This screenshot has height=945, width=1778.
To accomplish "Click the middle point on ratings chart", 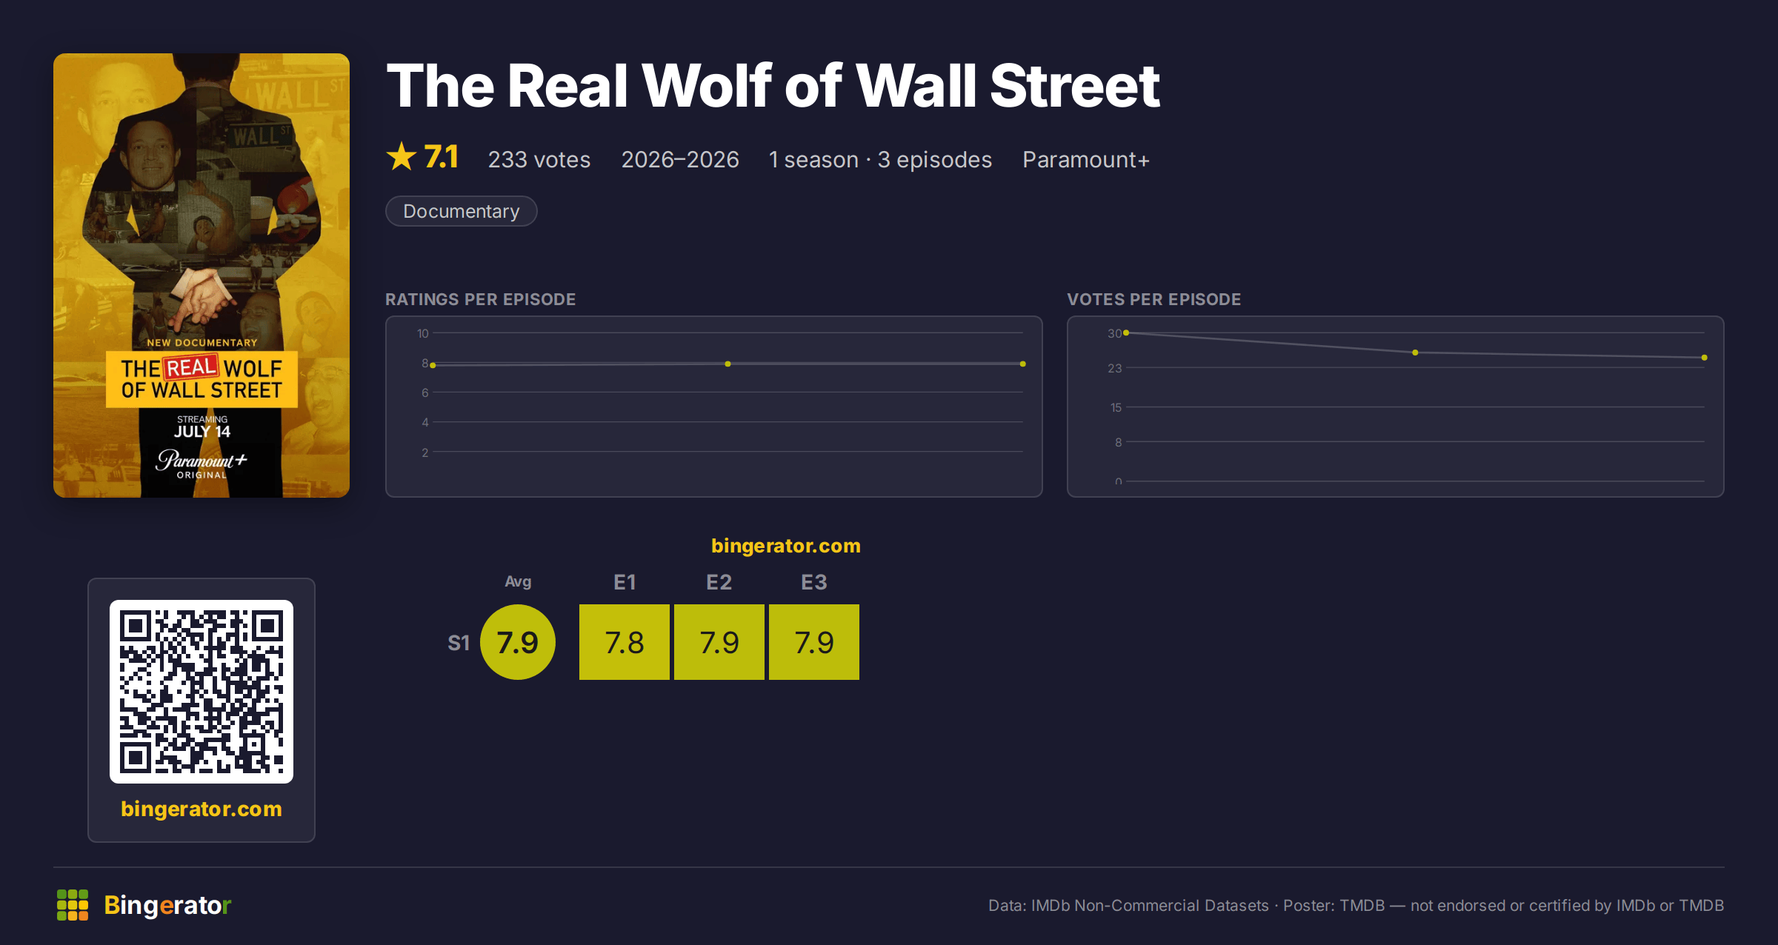I will pyautogui.click(x=727, y=364).
